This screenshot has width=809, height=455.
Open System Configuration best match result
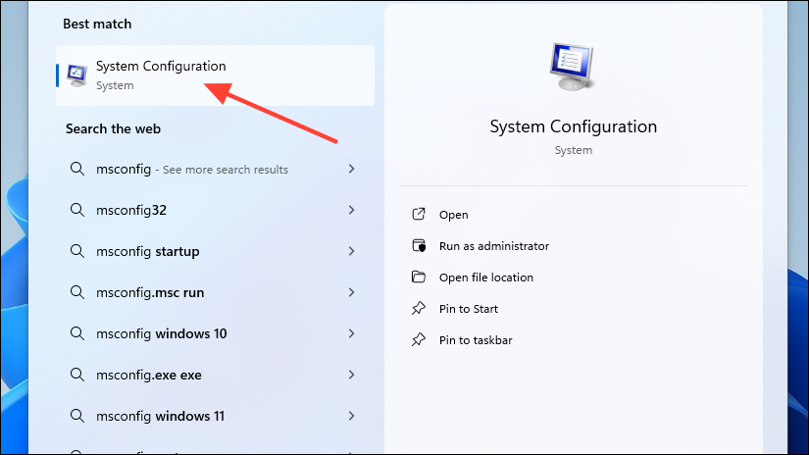[215, 76]
